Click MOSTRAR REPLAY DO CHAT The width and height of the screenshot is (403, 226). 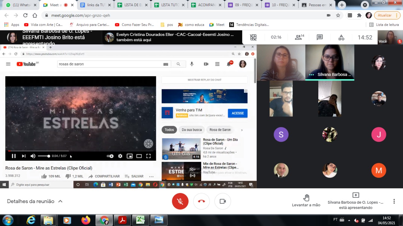coord(205,80)
